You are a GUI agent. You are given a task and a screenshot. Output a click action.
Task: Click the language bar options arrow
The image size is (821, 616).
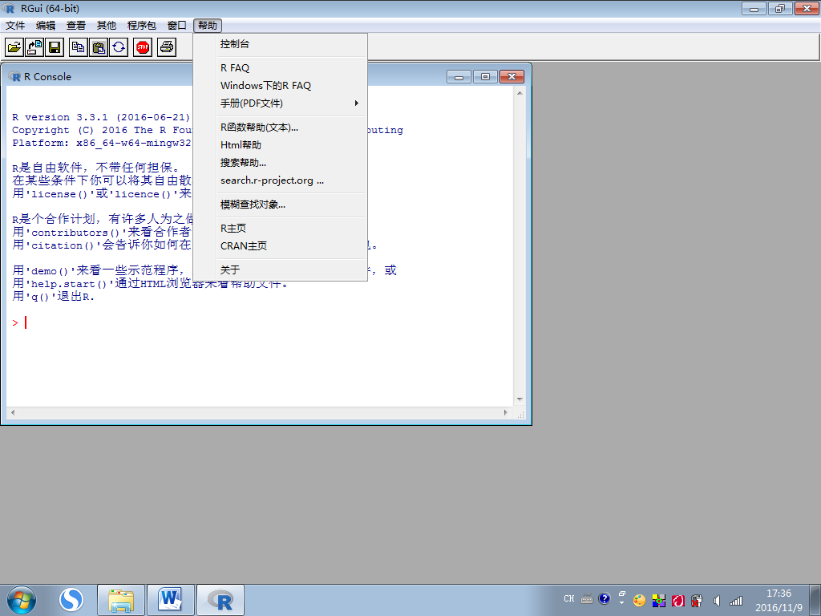click(622, 602)
